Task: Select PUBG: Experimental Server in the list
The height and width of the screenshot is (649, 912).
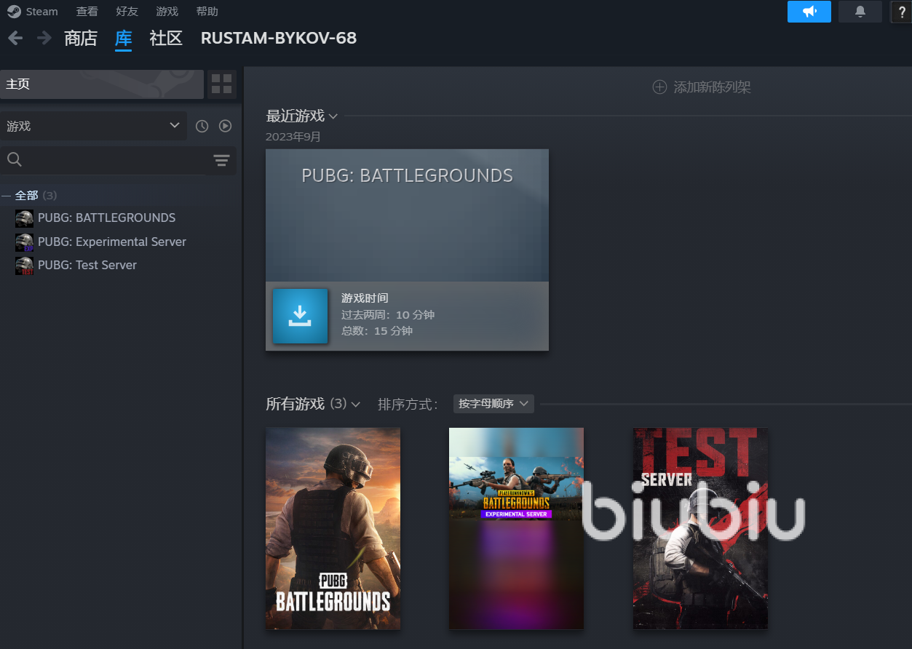Action: pyautogui.click(x=111, y=242)
